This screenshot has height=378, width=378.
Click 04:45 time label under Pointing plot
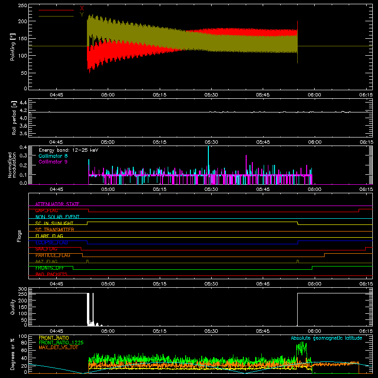tap(56, 95)
